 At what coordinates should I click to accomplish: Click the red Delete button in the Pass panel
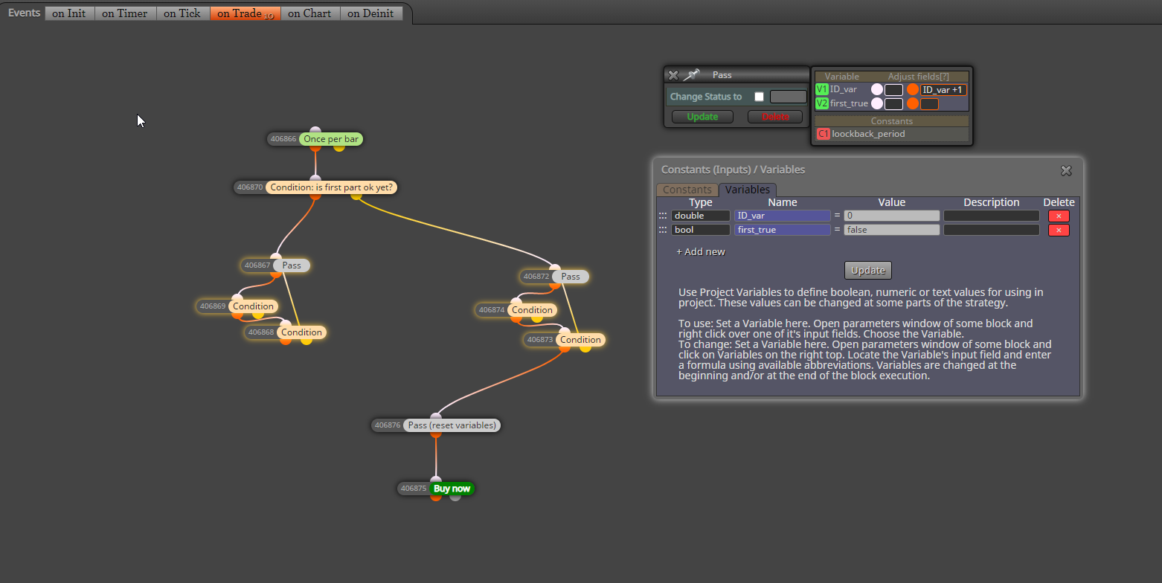[x=776, y=117]
